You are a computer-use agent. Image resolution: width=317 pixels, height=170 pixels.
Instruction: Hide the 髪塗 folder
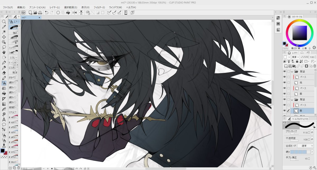[285, 100]
